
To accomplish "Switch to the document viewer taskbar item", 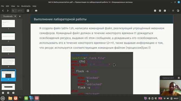I will [x=31, y=98].
